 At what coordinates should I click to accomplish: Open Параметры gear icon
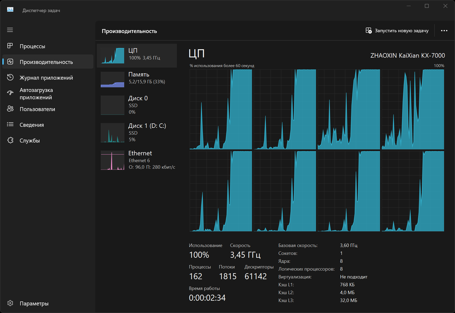click(x=10, y=303)
